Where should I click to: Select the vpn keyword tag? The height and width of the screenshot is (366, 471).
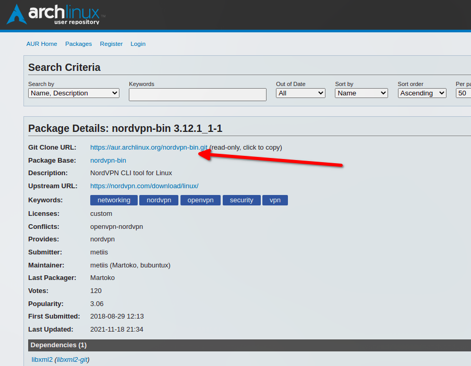pos(275,200)
